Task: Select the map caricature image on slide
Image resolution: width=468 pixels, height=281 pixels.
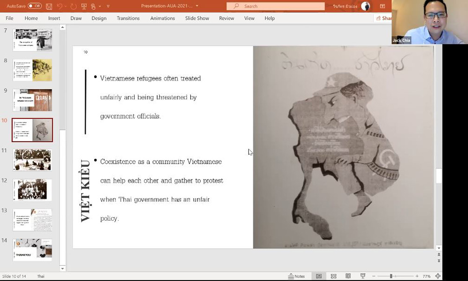Action: (x=343, y=147)
